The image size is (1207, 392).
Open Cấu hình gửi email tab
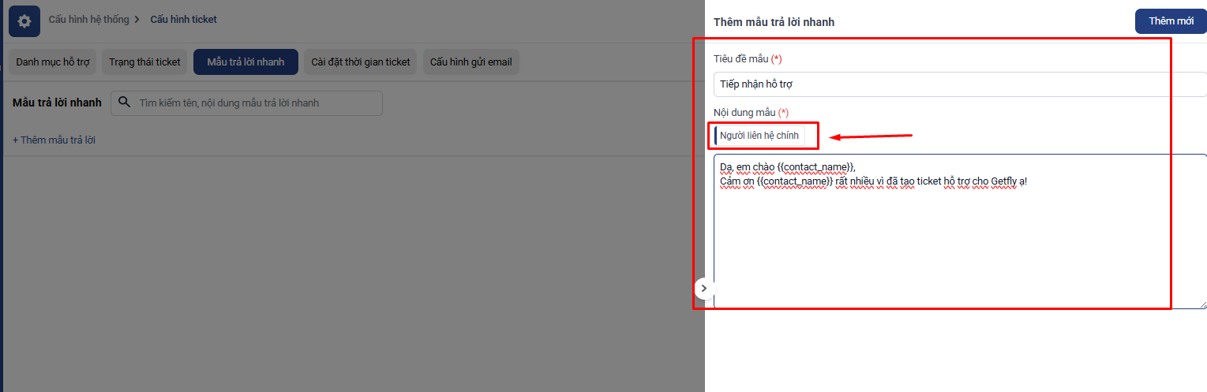(470, 62)
